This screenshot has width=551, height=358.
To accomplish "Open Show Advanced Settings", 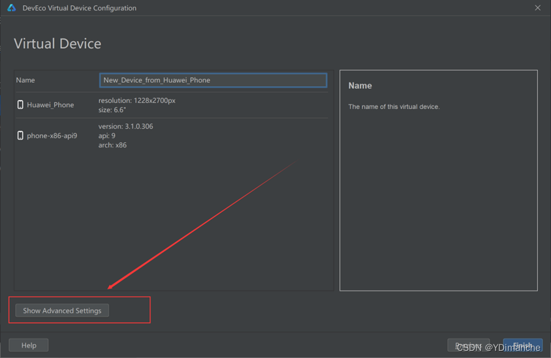I will tap(62, 310).
